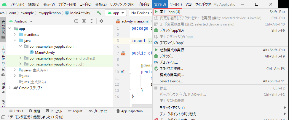This screenshot has width=289, height=120.
Task: Click the gutter XML related-file icon on line 7
Action: (x=123, y=53)
